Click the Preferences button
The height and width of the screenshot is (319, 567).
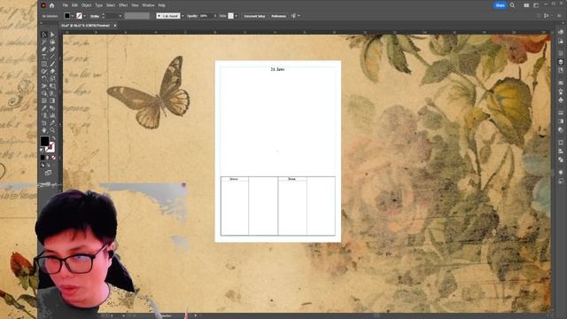278,16
